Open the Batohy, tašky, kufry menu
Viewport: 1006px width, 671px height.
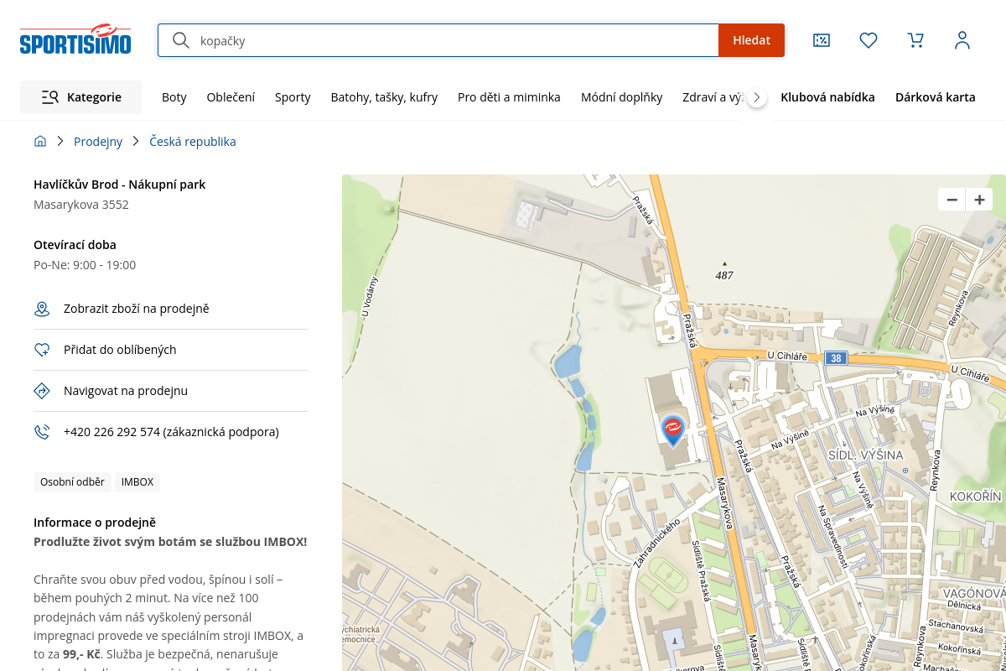pyautogui.click(x=384, y=97)
